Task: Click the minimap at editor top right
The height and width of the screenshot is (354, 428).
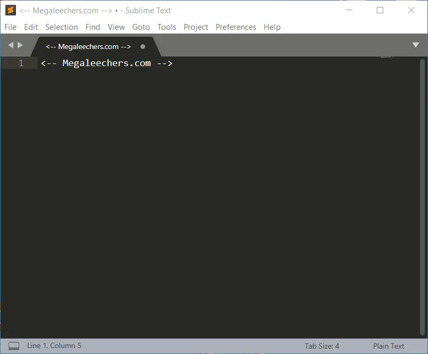Action: click(386, 57)
